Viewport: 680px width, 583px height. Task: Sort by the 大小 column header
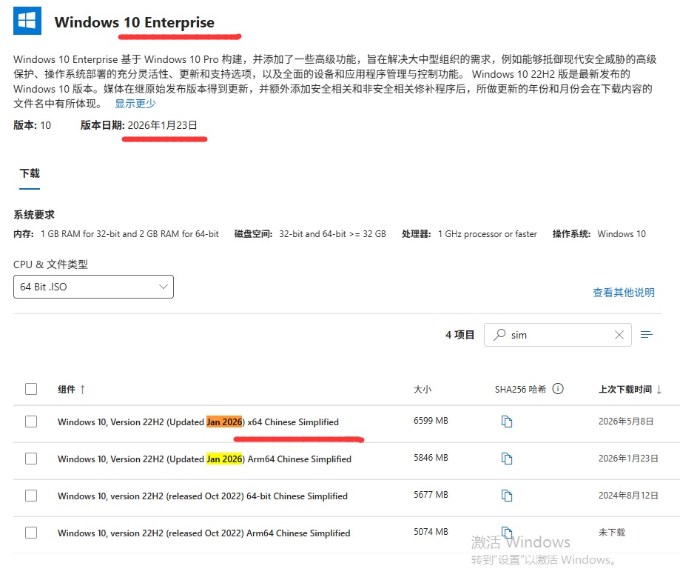coord(423,390)
